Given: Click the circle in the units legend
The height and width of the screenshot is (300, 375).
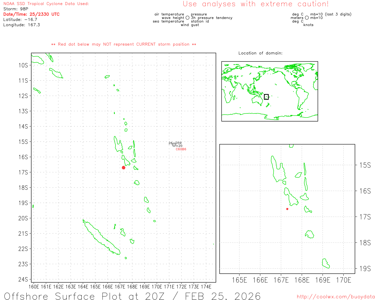Looking at the screenshot, I should click(x=307, y=18).
